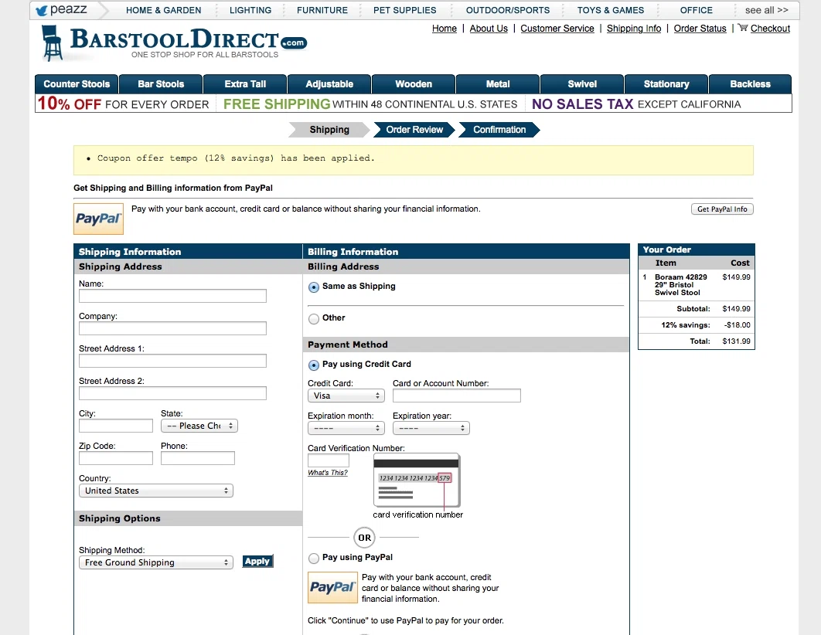This screenshot has height=635, width=821.
Task: Click the Apply shipping method button
Action: (x=257, y=562)
